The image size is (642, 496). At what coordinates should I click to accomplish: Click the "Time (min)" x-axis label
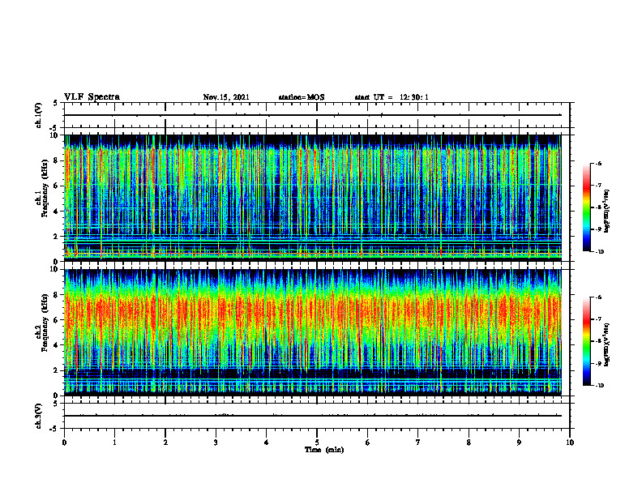tap(324, 450)
